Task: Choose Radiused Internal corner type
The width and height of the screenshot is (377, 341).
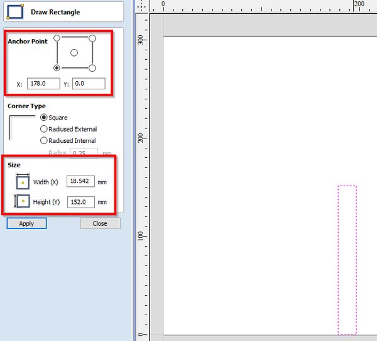Action: (44, 140)
